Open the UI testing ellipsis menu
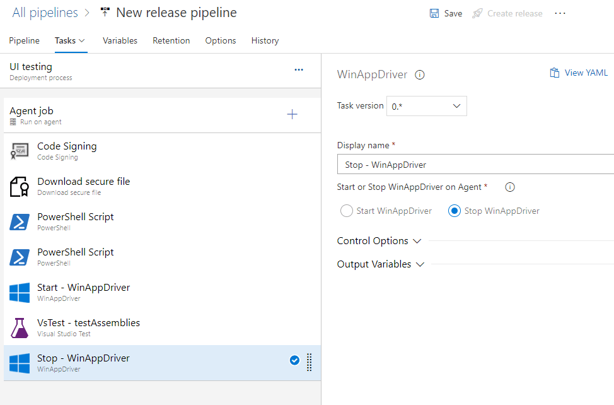Screen dimensions: 614x405 pos(299,70)
